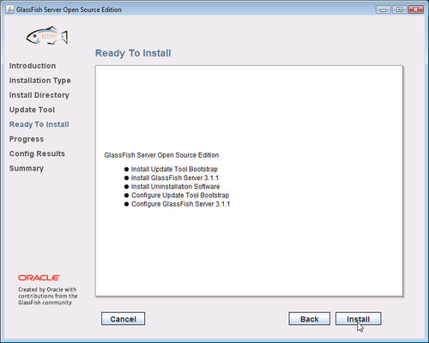This screenshot has width=429, height=343.
Task: Select the Progress step
Action: click(x=27, y=139)
